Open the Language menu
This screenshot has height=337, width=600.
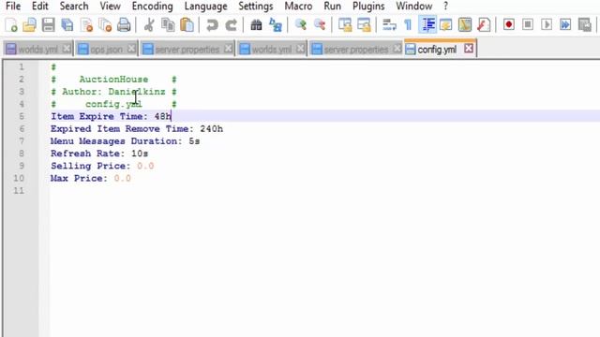(205, 7)
